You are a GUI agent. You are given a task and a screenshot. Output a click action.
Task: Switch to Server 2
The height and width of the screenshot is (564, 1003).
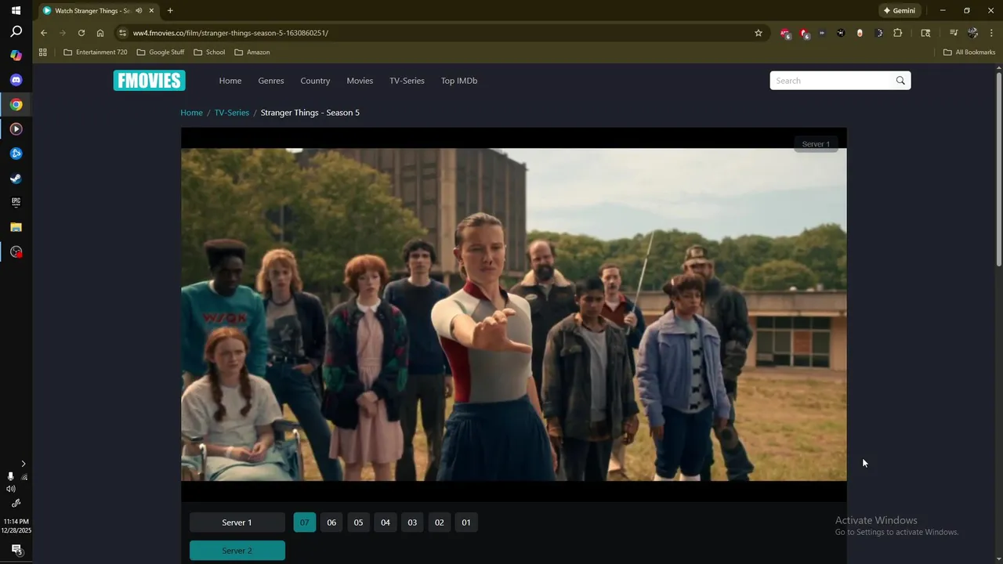pos(237,551)
